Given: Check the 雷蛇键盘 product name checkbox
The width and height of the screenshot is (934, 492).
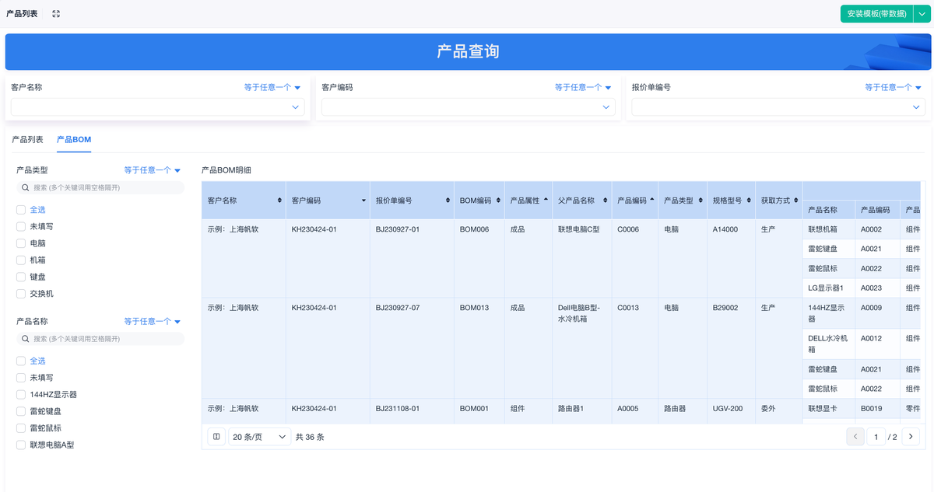Looking at the screenshot, I should coord(21,411).
